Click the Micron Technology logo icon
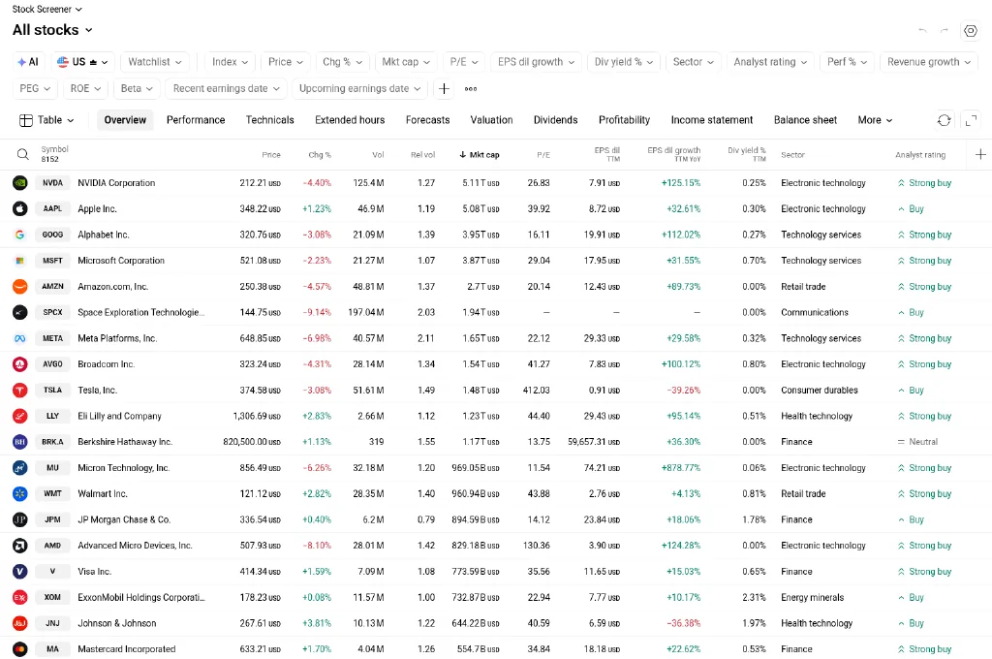The image size is (992, 659). [20, 468]
